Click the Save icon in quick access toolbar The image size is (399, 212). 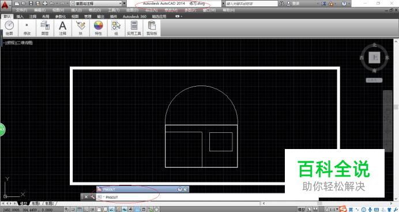tap(31, 3)
